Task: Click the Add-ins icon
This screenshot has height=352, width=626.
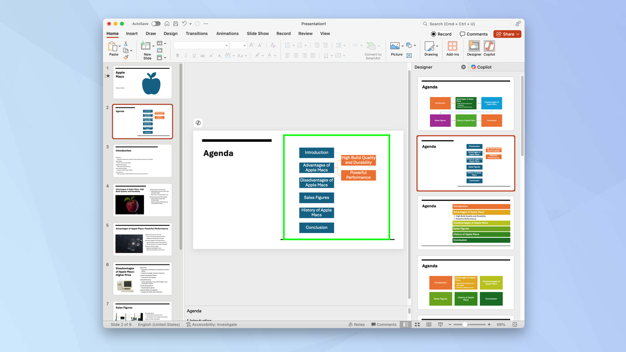Action: (x=452, y=45)
